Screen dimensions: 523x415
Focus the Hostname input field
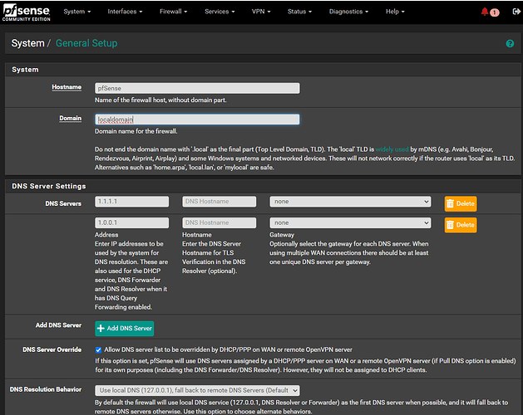tap(197, 88)
